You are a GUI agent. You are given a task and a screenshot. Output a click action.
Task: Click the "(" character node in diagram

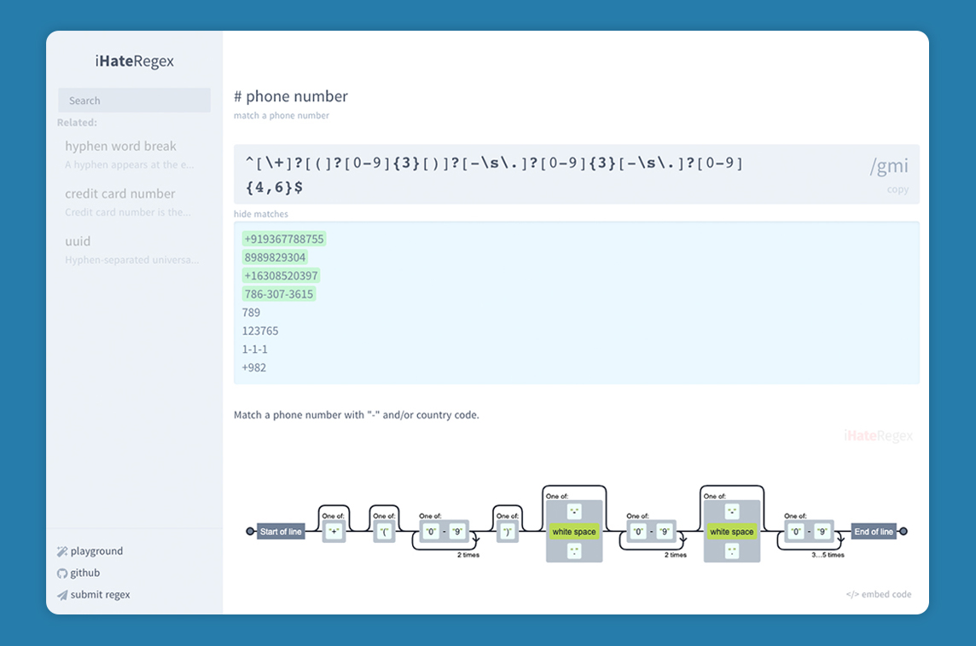[385, 532]
